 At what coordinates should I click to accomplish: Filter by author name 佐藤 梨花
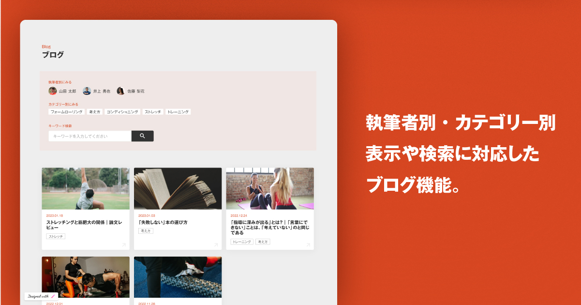pos(136,91)
